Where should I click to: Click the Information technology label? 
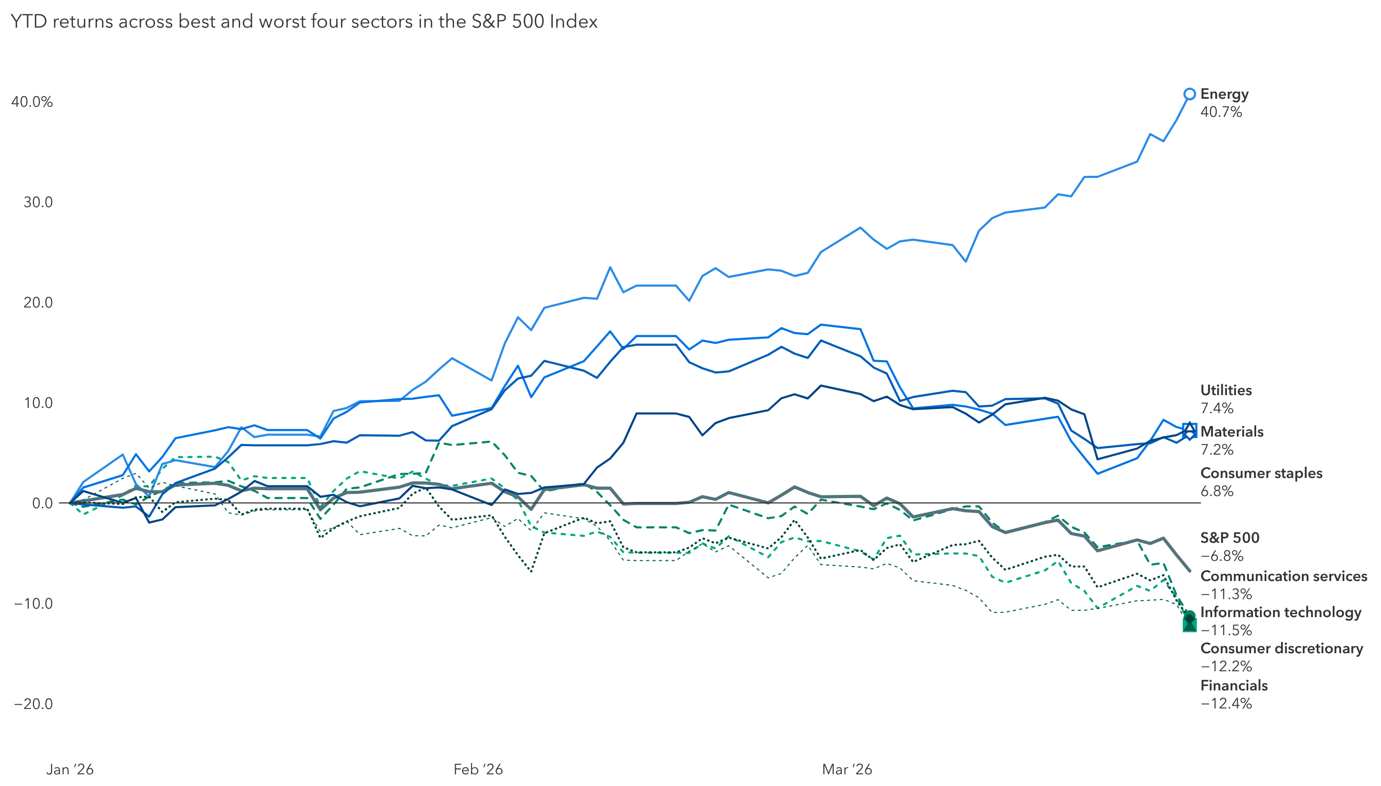point(1280,612)
